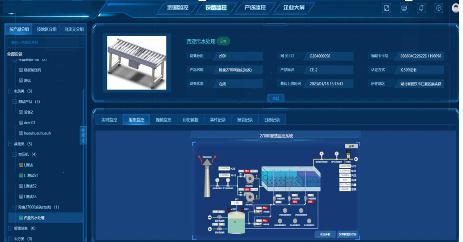Click the green 正常 status badge
Image resolution: width=463 pixels, height=242 pixels.
(223, 41)
